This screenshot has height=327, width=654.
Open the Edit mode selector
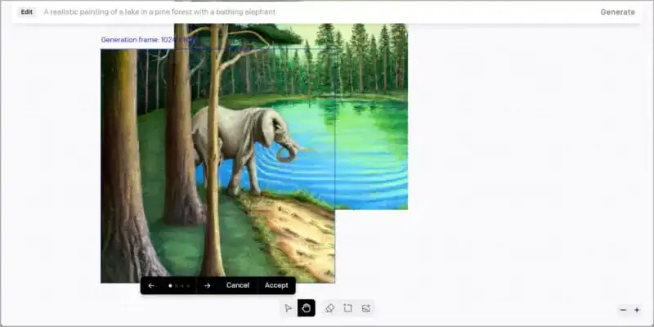point(27,12)
